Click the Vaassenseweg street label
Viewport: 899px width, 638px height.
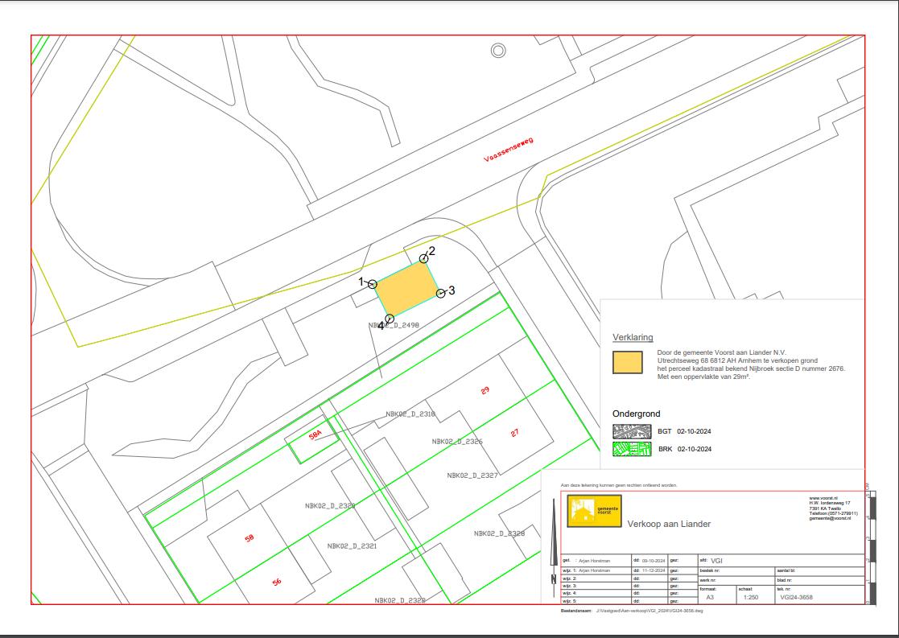508,150
